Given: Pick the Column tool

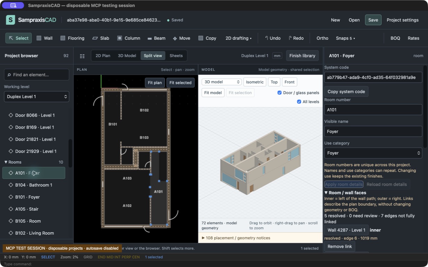Looking at the screenshot, I should (x=129, y=38).
